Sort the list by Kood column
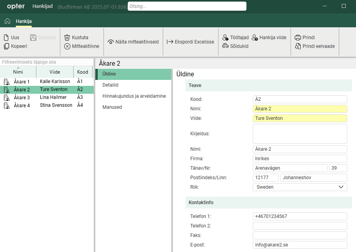 click(83, 72)
